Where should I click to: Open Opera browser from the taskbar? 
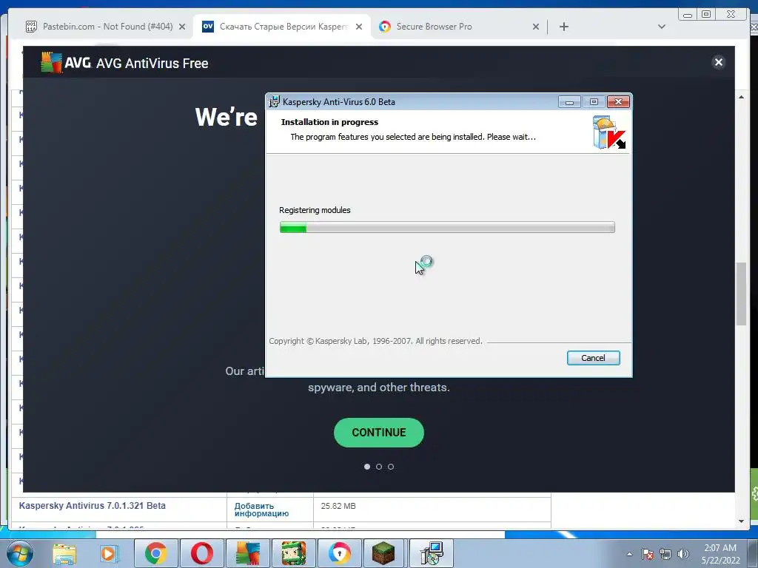pos(201,553)
